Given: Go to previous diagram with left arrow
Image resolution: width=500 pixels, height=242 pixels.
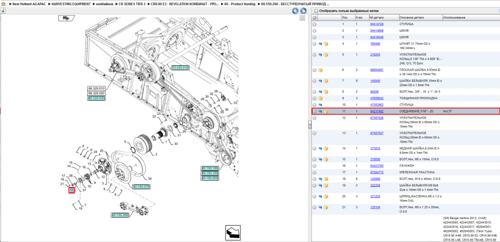Looking at the screenshot, I should point(295,11).
